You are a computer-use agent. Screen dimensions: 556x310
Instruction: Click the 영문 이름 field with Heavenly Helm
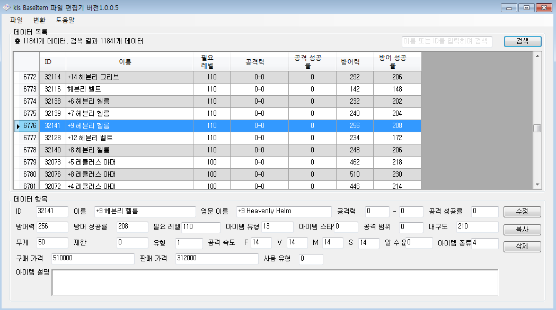pos(284,211)
